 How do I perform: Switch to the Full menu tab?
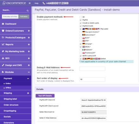pyautogui.click(x=24, y=16)
